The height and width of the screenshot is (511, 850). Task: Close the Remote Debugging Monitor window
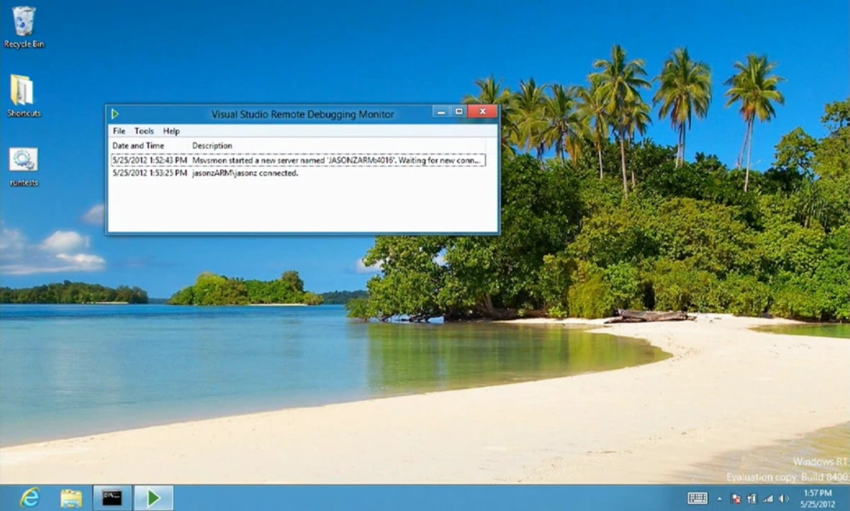click(482, 111)
